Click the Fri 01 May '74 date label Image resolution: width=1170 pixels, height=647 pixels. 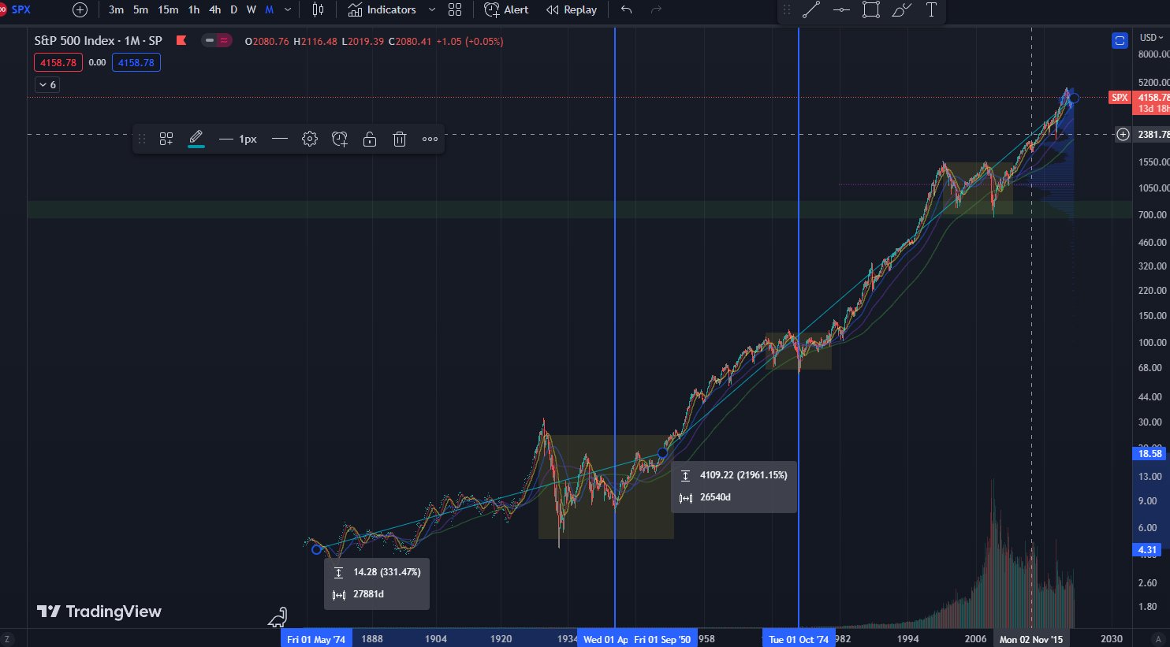316,639
